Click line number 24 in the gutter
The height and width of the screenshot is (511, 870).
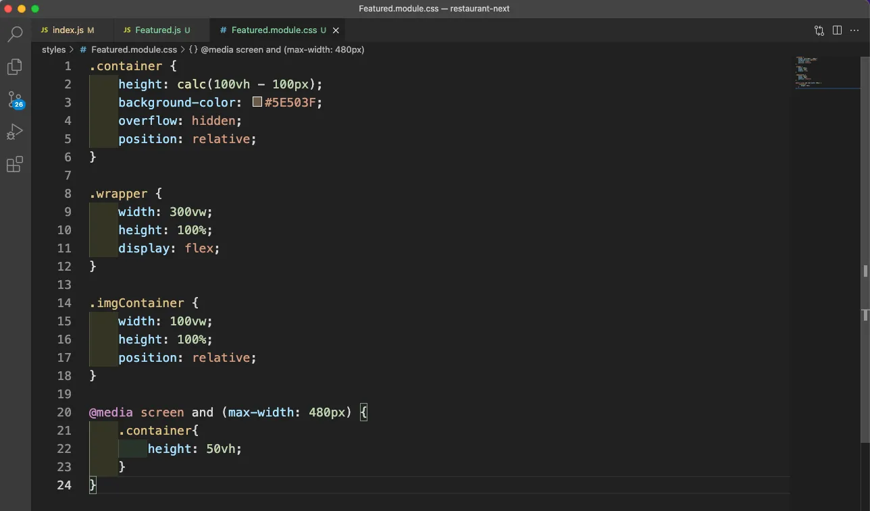tap(64, 485)
